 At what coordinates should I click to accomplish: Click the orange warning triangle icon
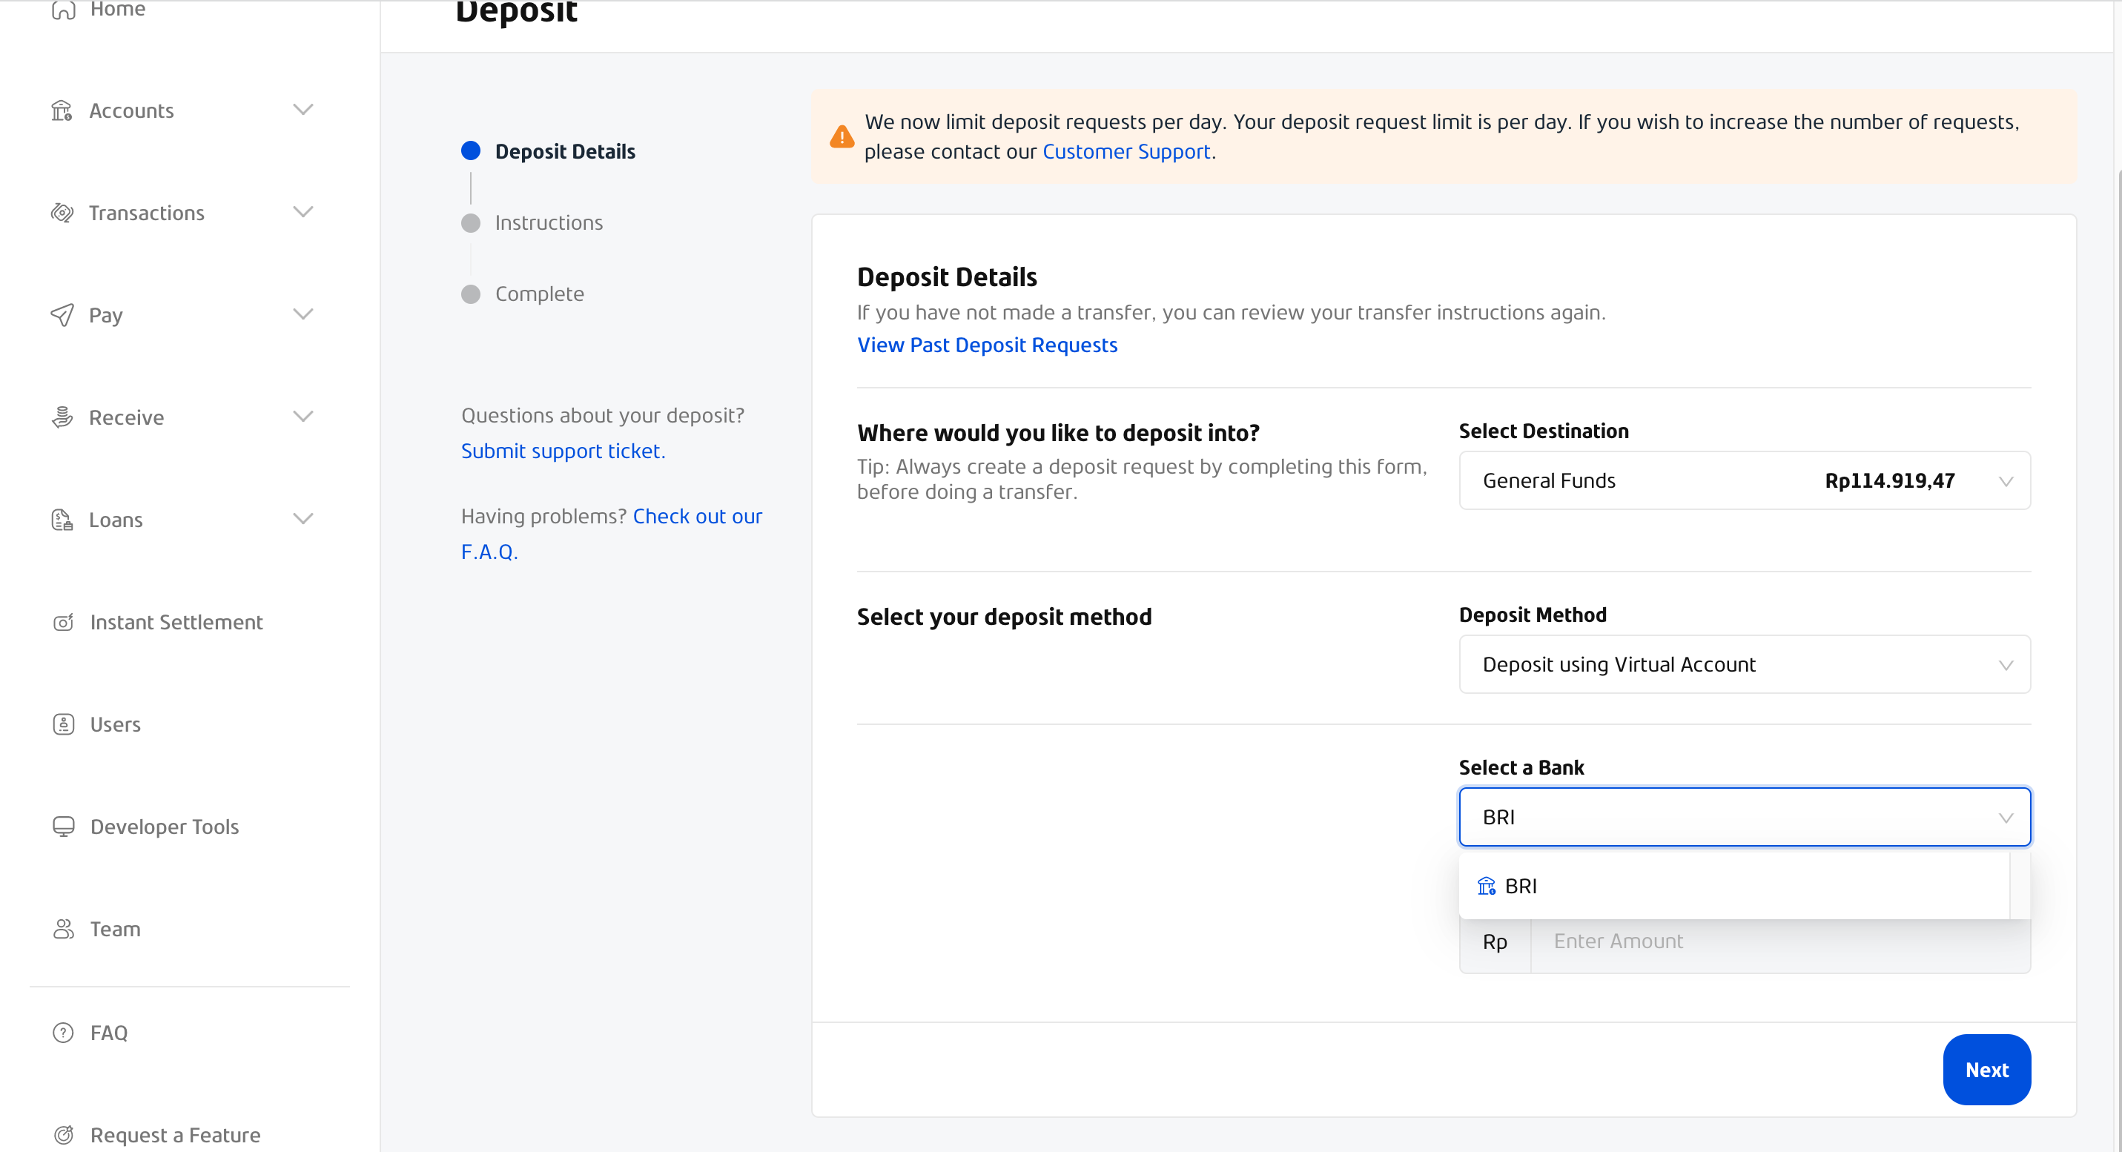842,136
